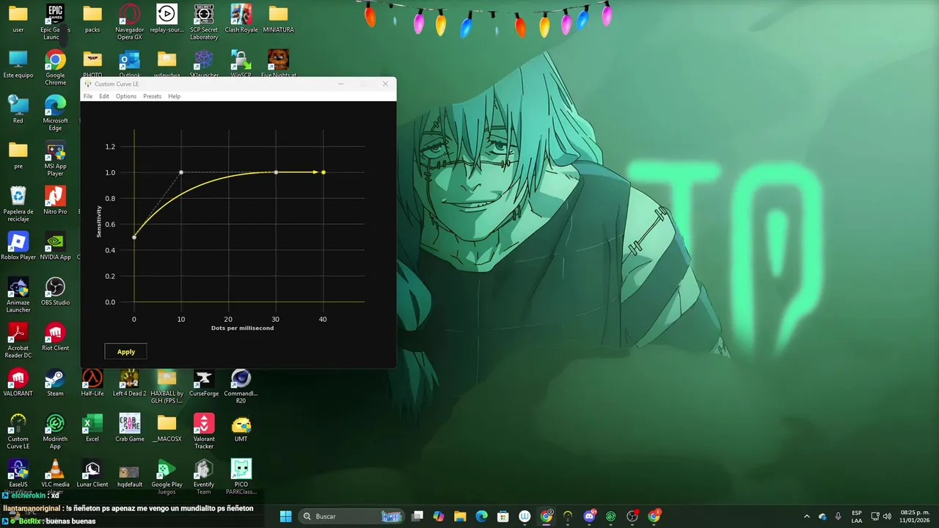Open the Epic Games Launcher desktop icon
Image resolution: width=939 pixels, height=528 pixels.
(x=55, y=22)
